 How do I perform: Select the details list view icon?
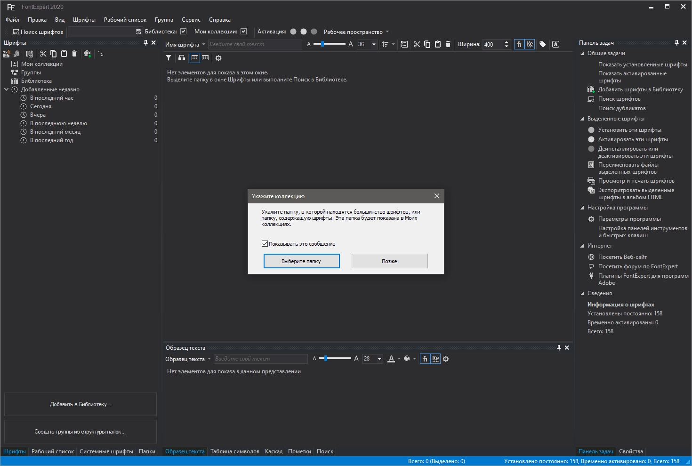click(x=205, y=58)
